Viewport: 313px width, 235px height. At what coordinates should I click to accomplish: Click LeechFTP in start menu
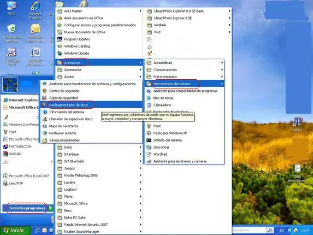coord(13,183)
